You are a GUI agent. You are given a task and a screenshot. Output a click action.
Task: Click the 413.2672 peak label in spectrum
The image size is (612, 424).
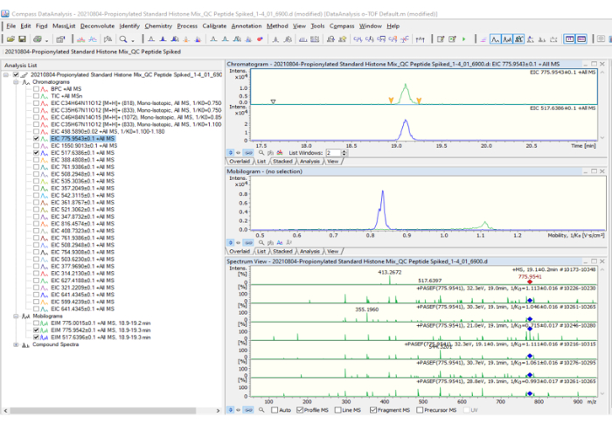click(390, 272)
